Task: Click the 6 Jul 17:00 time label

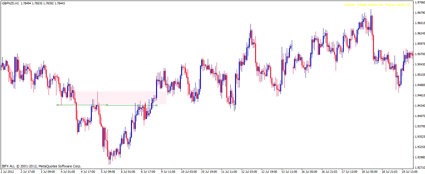Action: [x=148, y=171]
